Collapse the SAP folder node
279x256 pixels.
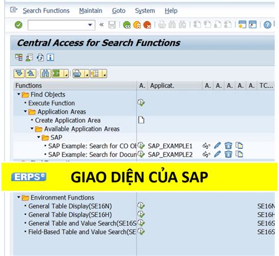click(x=39, y=137)
